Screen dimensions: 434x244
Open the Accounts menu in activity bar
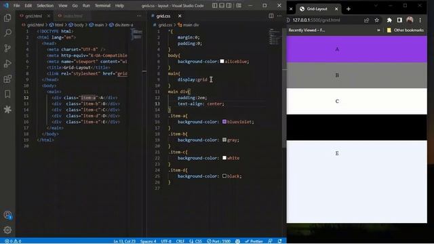[7, 215]
